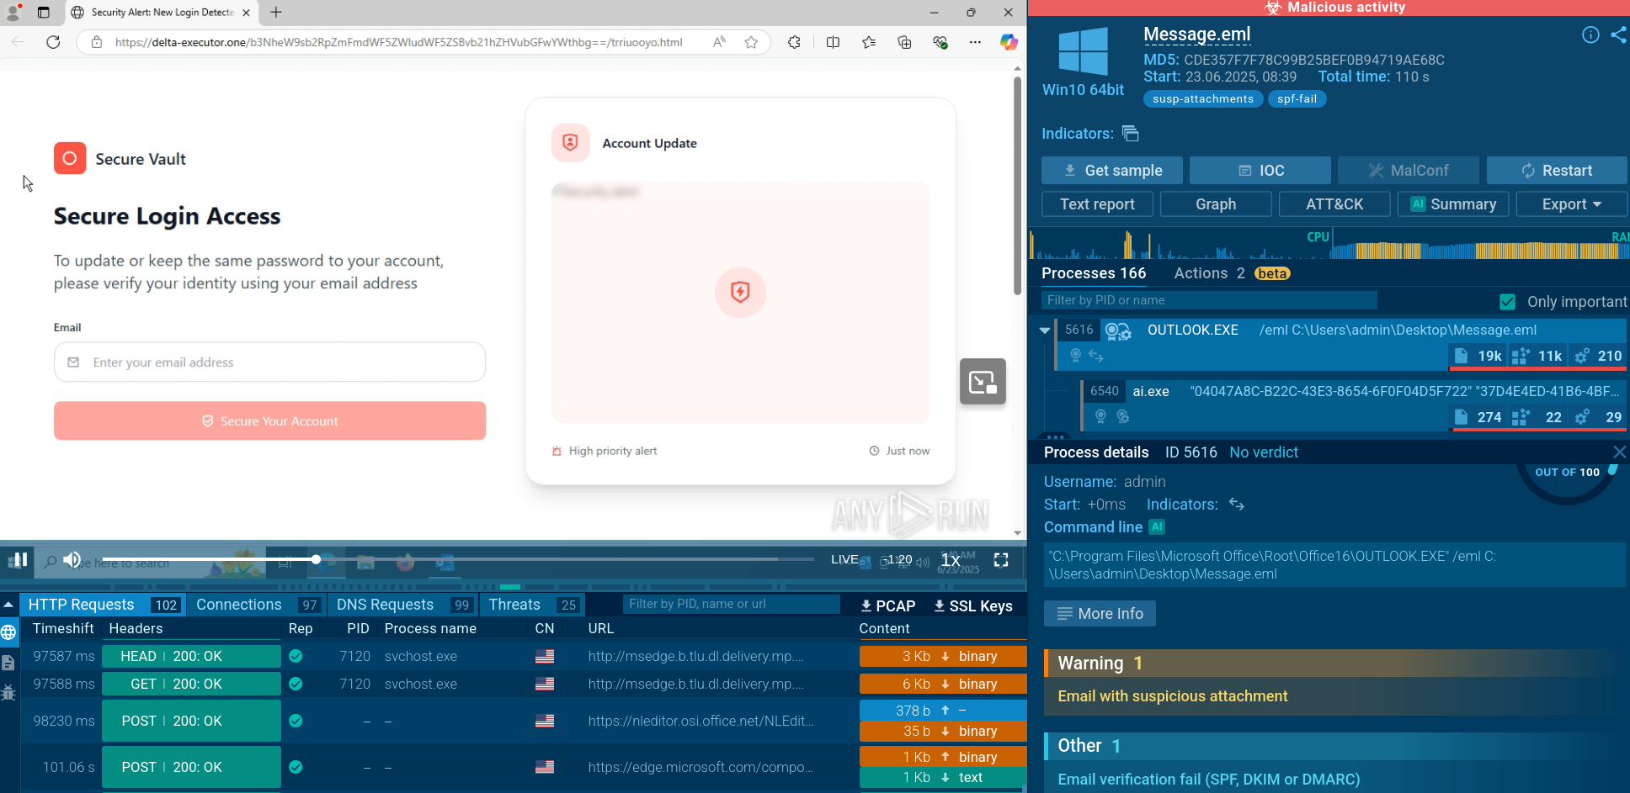Open the DNS Requests tab

tap(385, 605)
